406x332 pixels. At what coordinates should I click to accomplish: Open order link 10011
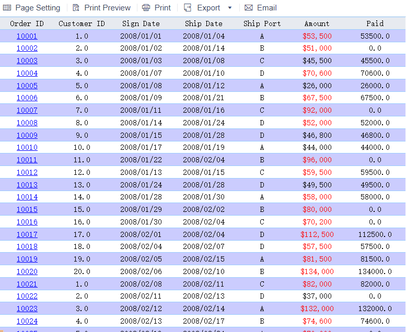[27, 160]
